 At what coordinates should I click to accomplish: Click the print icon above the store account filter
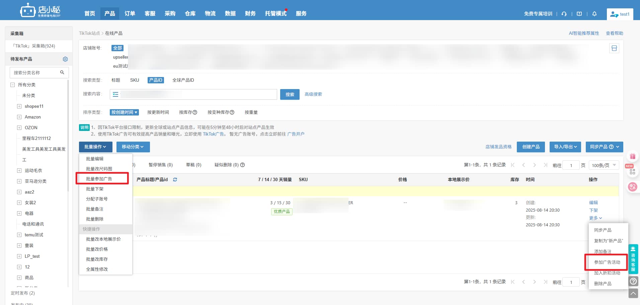pyautogui.click(x=614, y=48)
